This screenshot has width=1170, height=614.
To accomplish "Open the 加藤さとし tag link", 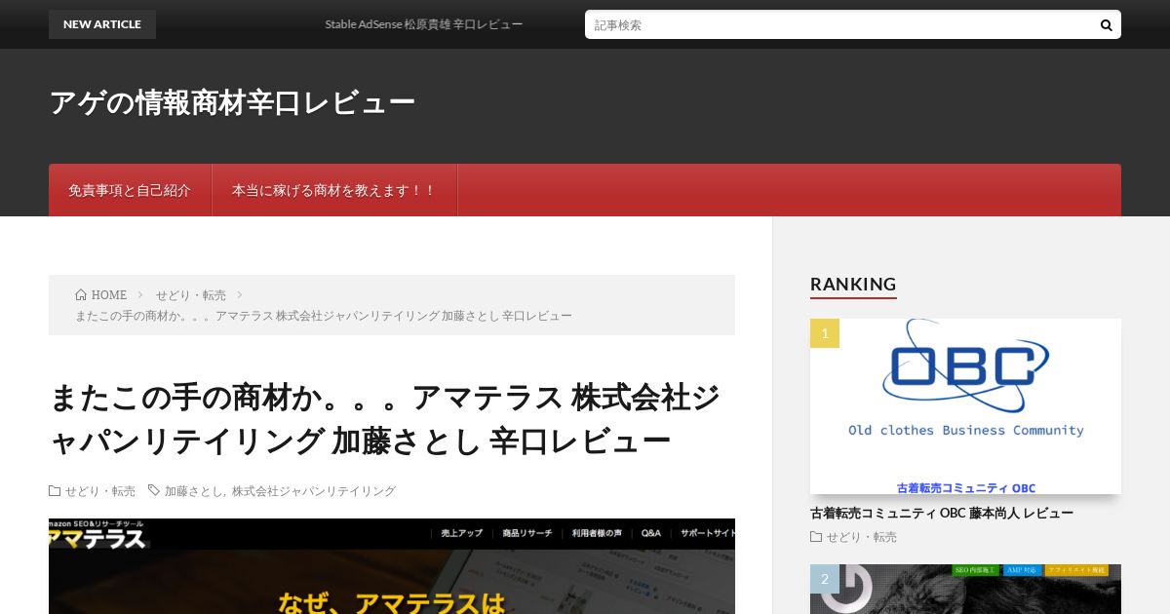I will [194, 491].
